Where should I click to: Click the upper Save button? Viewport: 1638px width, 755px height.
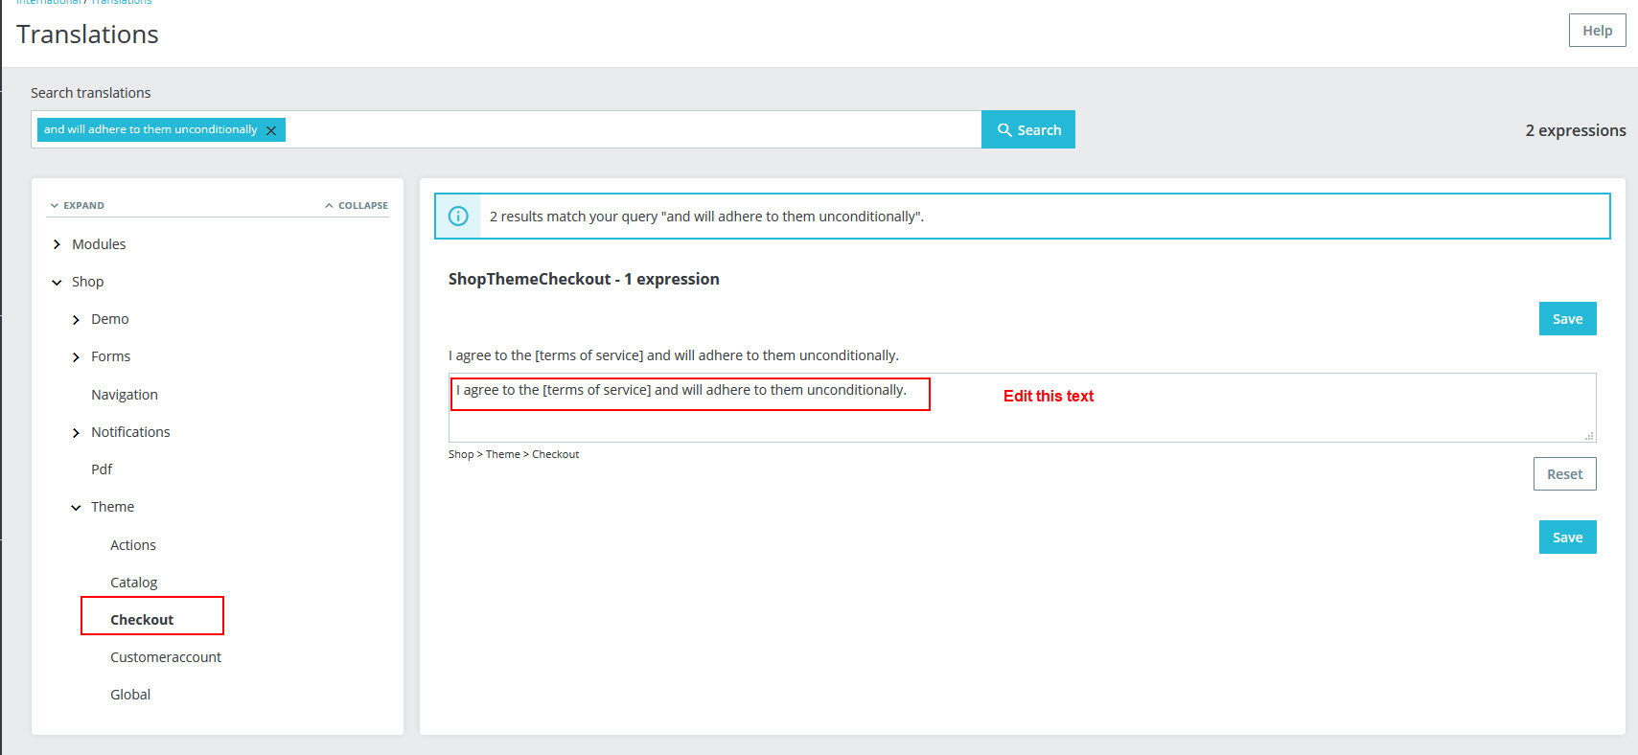tap(1567, 319)
